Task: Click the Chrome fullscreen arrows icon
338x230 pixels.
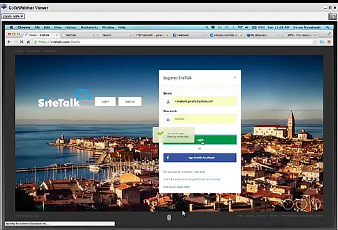Action: tap(329, 34)
